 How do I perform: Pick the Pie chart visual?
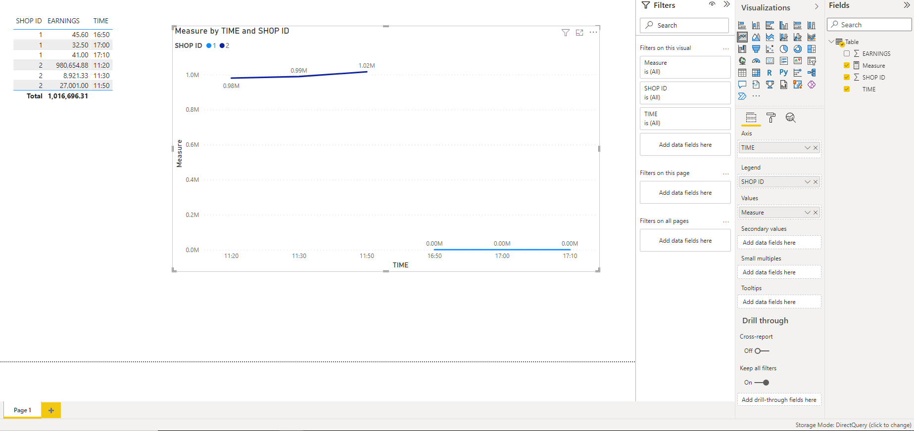[x=784, y=49]
